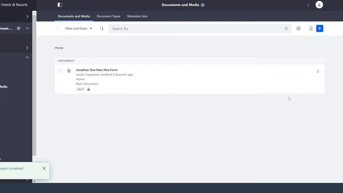Open the Documents and Media help icon

tap(203, 5)
